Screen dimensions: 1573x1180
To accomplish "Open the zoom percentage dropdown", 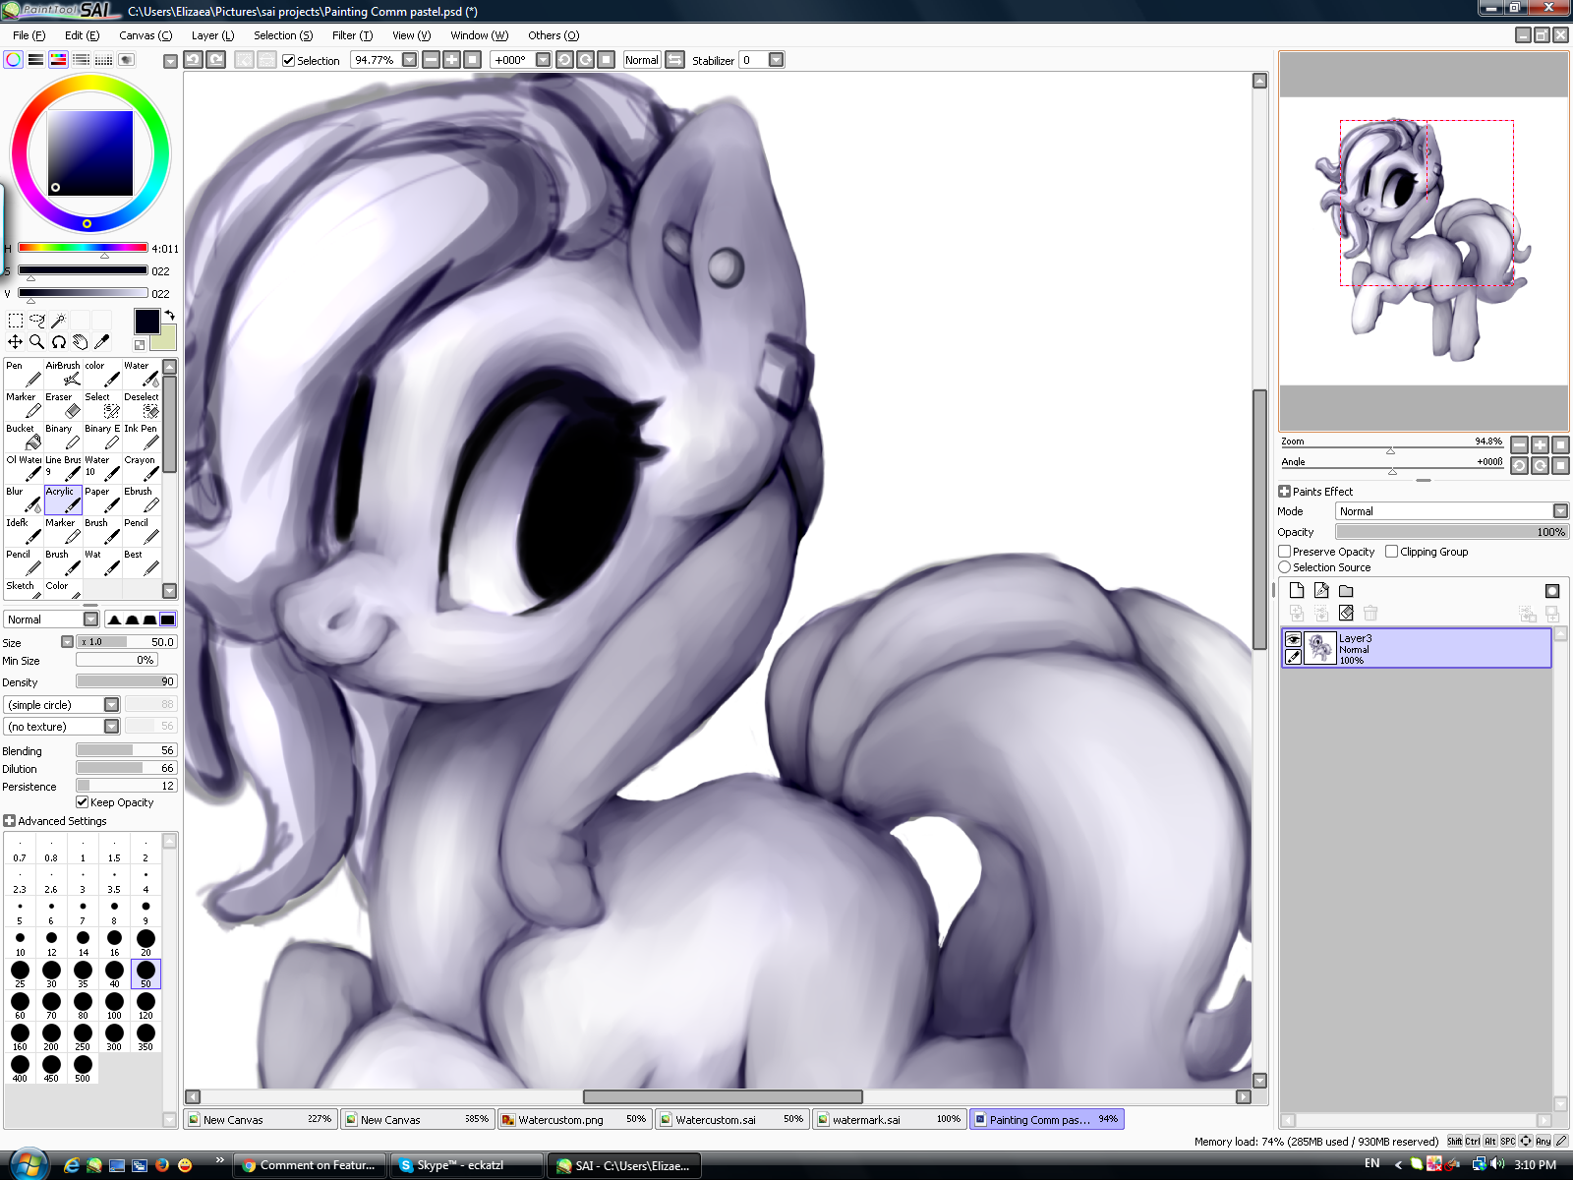I will tap(410, 60).
